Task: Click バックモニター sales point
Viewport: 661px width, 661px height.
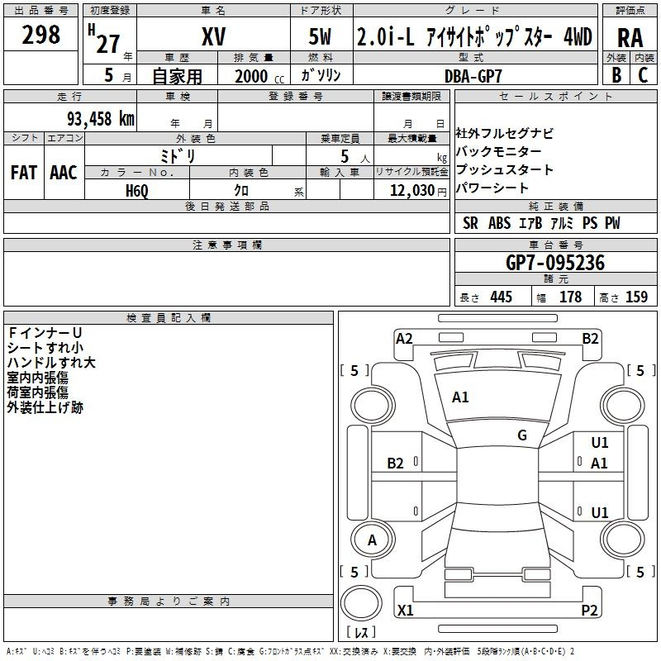Action: (498, 151)
